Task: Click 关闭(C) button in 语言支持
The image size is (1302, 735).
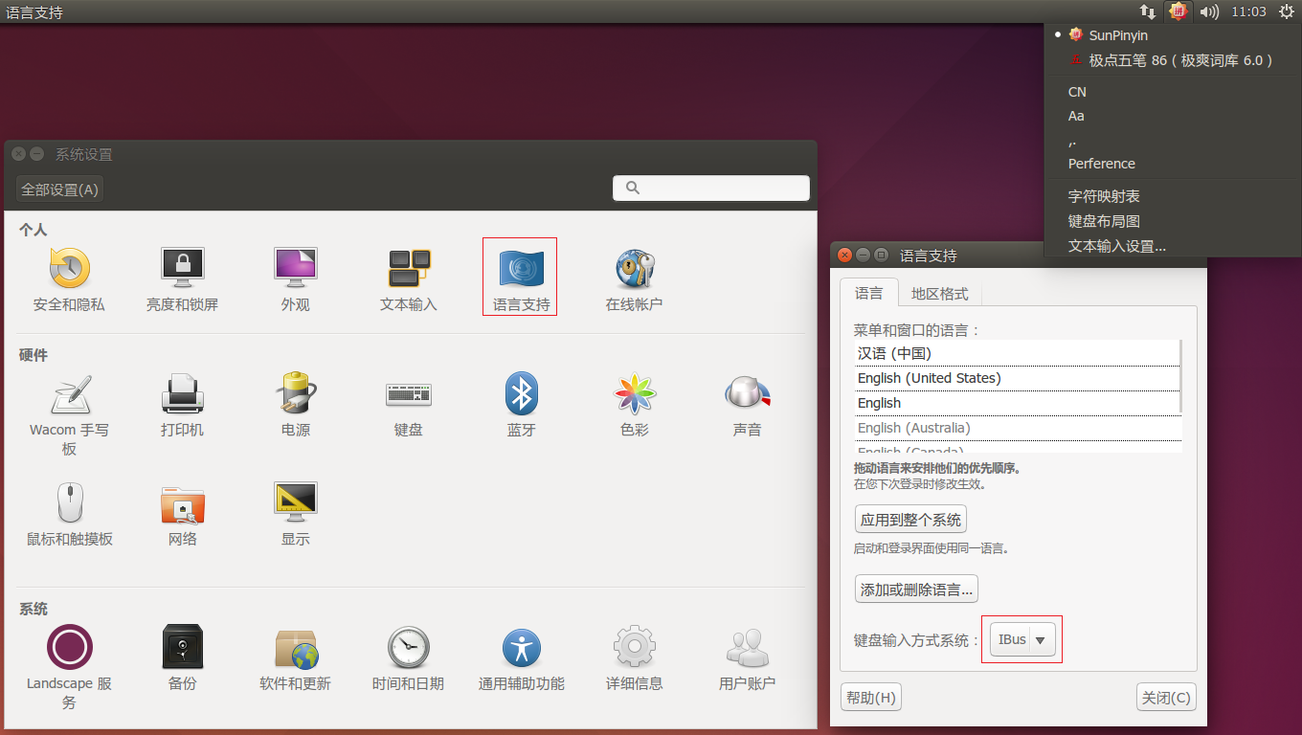Action: pyautogui.click(x=1166, y=698)
